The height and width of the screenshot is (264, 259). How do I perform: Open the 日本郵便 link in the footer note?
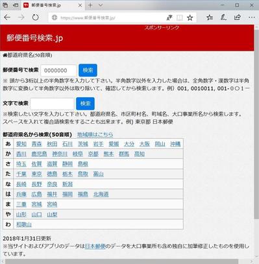click(x=95, y=246)
